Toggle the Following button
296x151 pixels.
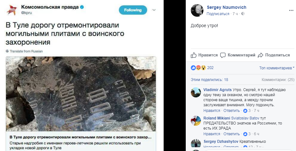coord(133,10)
